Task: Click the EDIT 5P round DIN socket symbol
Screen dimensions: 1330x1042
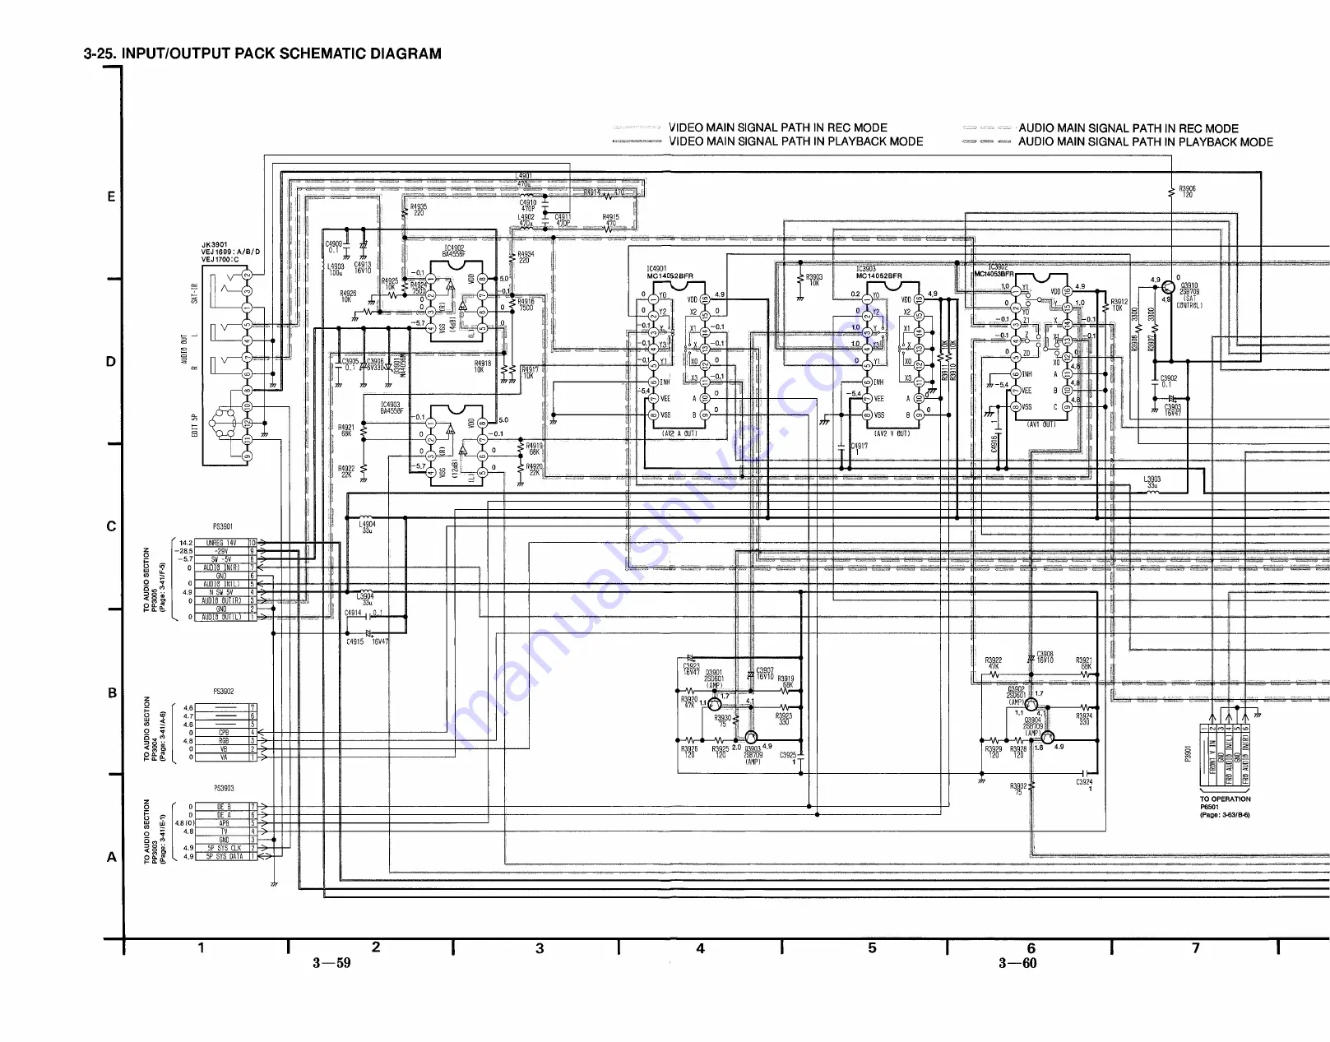Action: 221,424
